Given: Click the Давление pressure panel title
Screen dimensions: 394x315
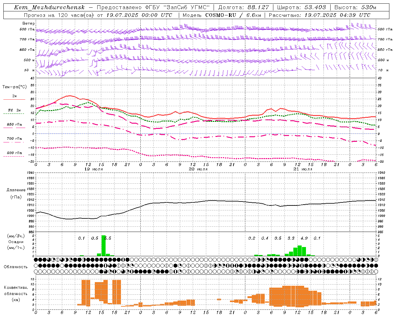Looking at the screenshot, I should coord(16,190).
